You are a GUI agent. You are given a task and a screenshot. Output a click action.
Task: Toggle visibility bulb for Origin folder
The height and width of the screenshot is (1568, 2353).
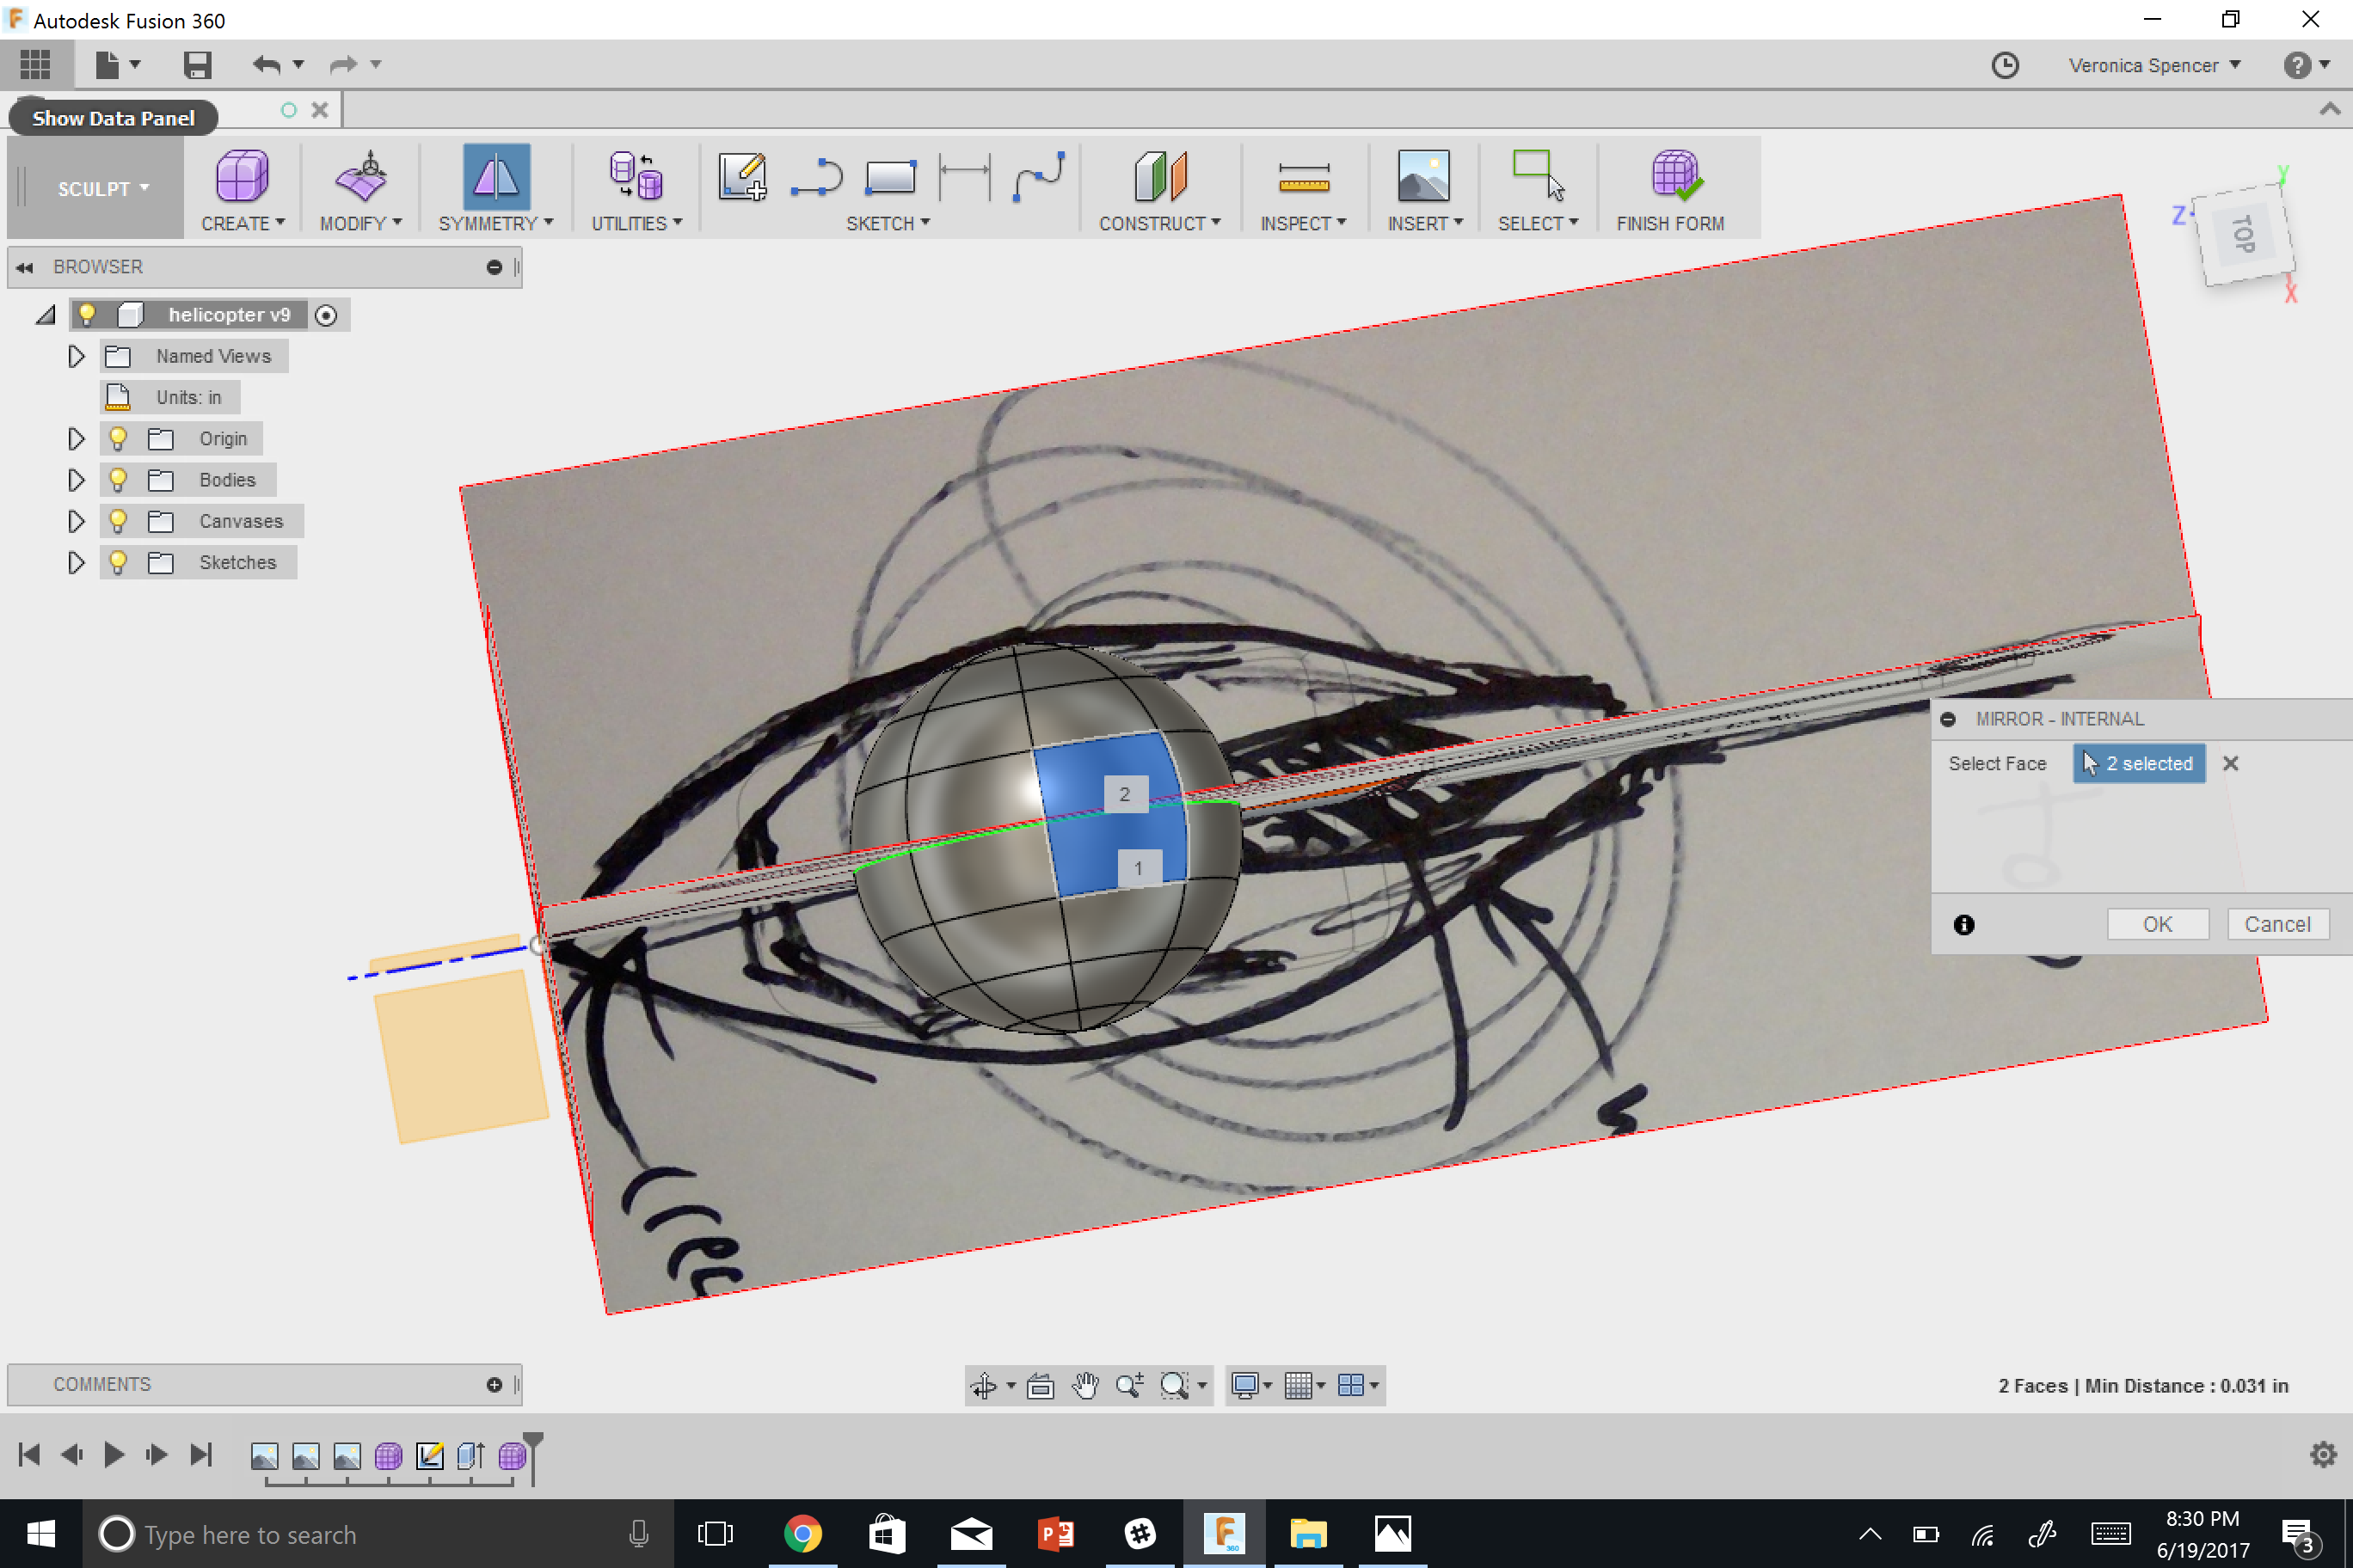[118, 439]
